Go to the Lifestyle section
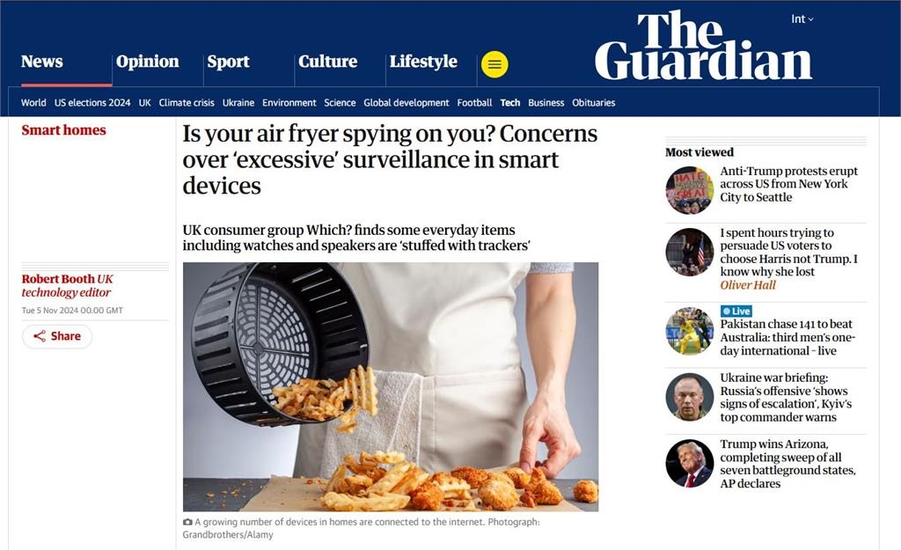The image size is (901, 550). (x=423, y=62)
